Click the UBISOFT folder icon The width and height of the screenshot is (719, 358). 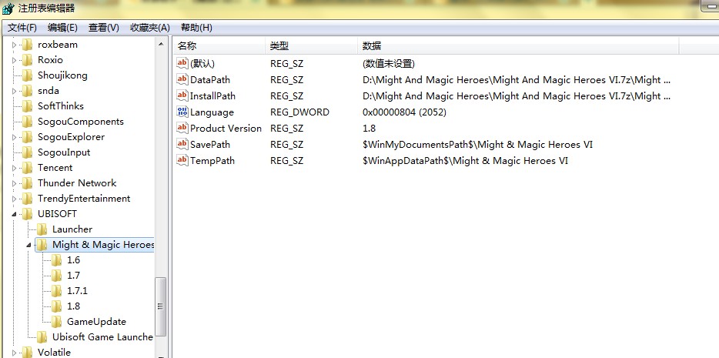point(28,213)
